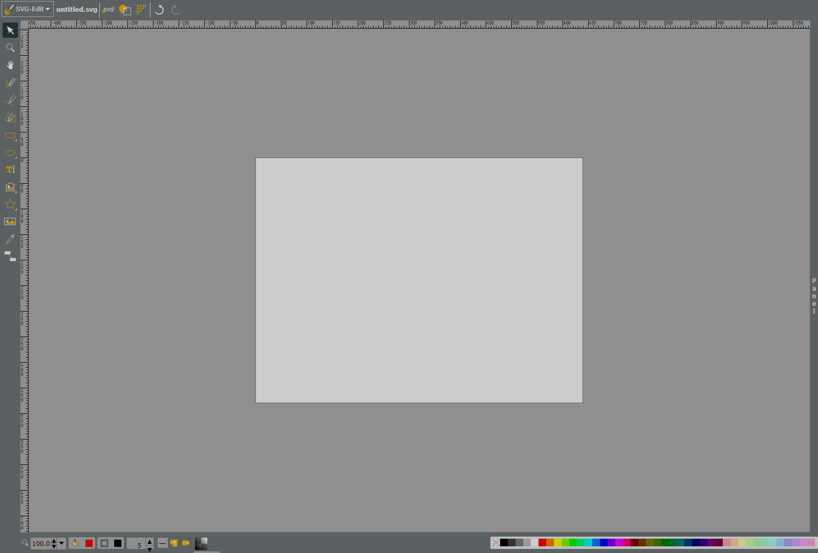Choose the freehand Pencil tool

coord(10,82)
